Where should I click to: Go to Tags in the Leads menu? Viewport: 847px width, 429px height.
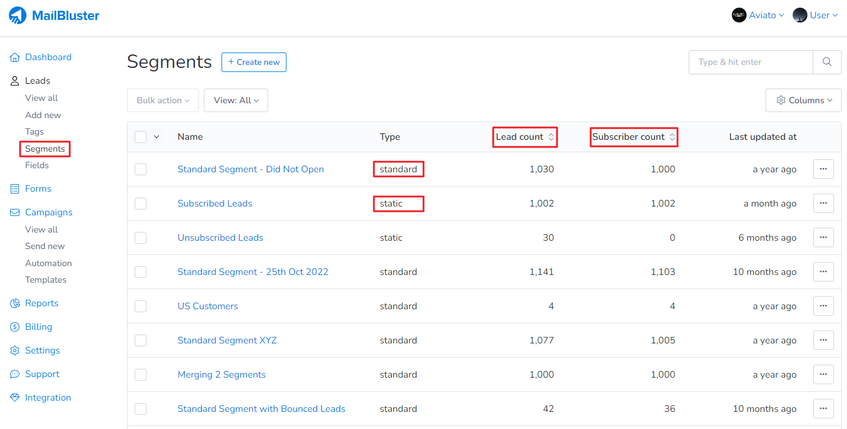(x=34, y=132)
